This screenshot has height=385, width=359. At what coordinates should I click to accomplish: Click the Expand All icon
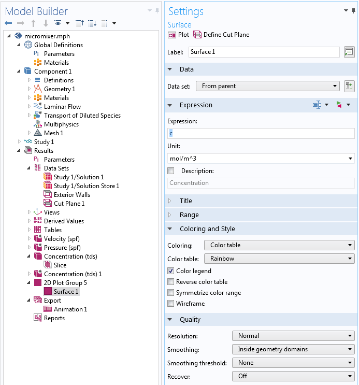pos(92,23)
